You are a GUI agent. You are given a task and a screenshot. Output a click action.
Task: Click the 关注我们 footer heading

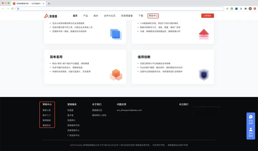[x=183, y=104]
